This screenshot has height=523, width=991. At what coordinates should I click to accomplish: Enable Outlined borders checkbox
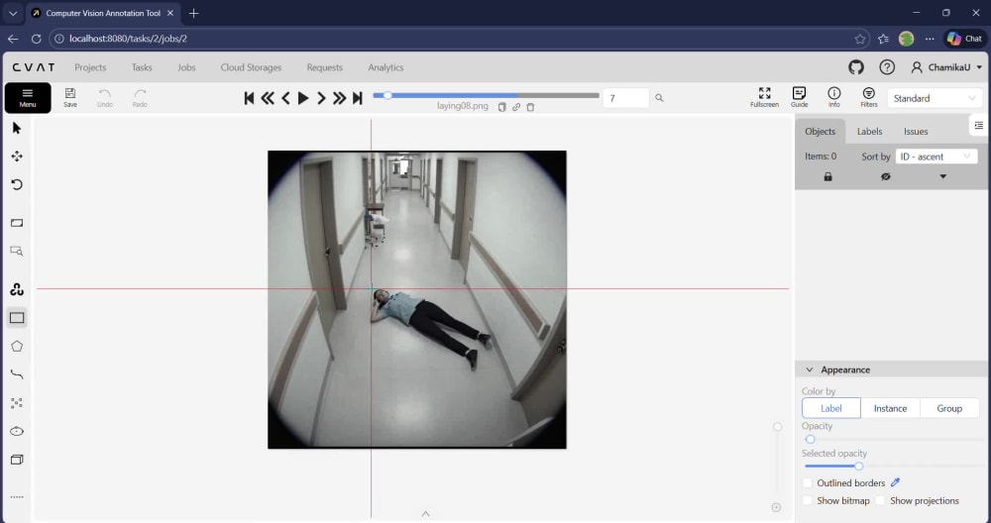[807, 482]
